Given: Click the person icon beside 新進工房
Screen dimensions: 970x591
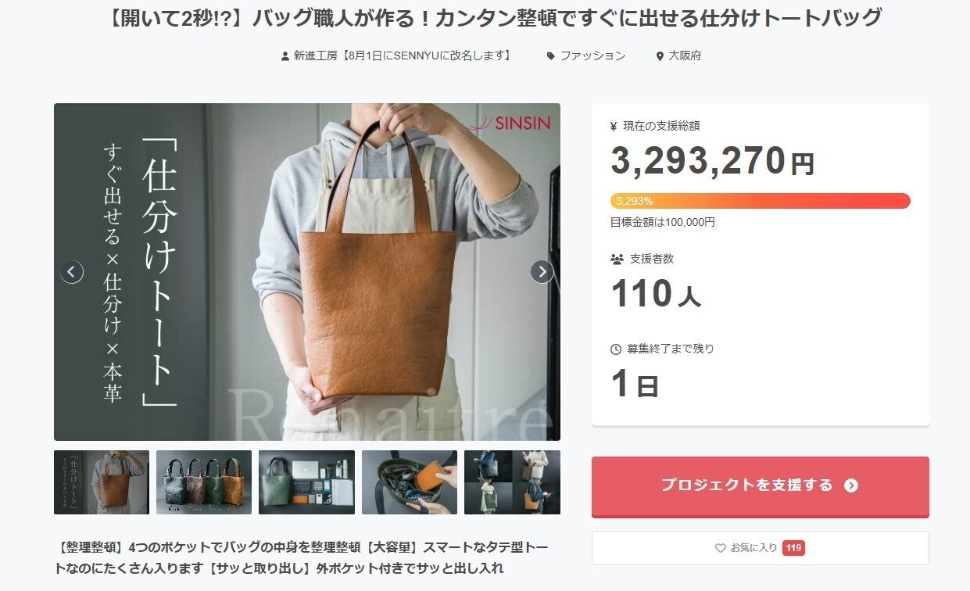Looking at the screenshot, I should point(285,56).
